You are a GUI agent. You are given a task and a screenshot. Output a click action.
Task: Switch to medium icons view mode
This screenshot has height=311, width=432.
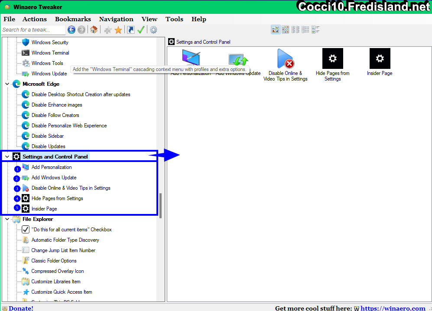(x=286, y=29)
